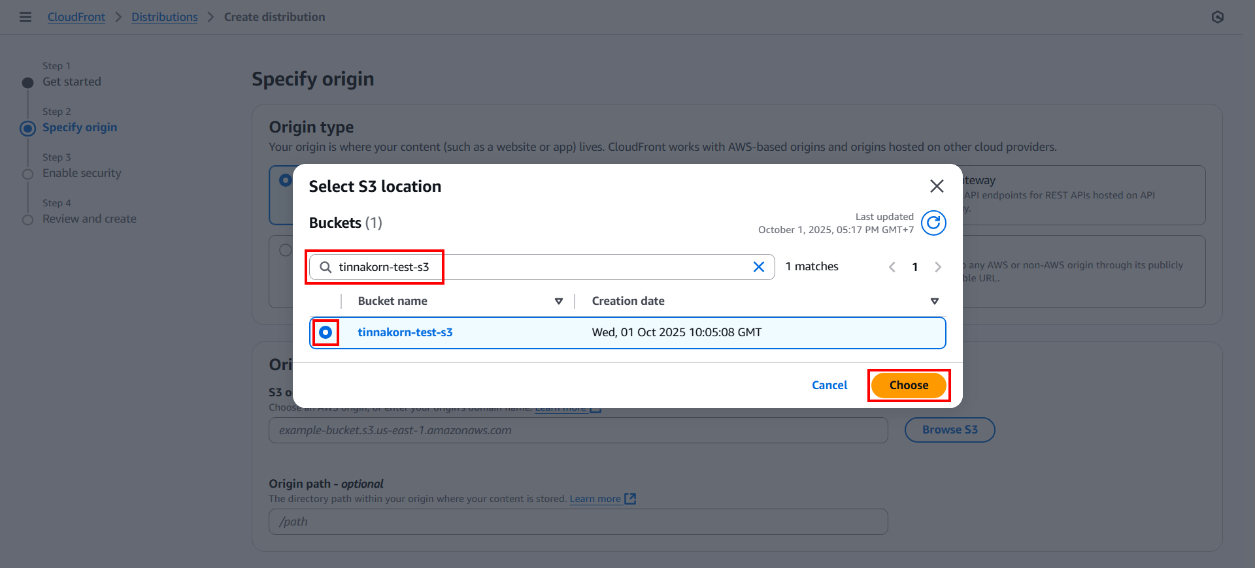Open the CloudFront breadcrumb link
1255x568 pixels.
click(76, 17)
